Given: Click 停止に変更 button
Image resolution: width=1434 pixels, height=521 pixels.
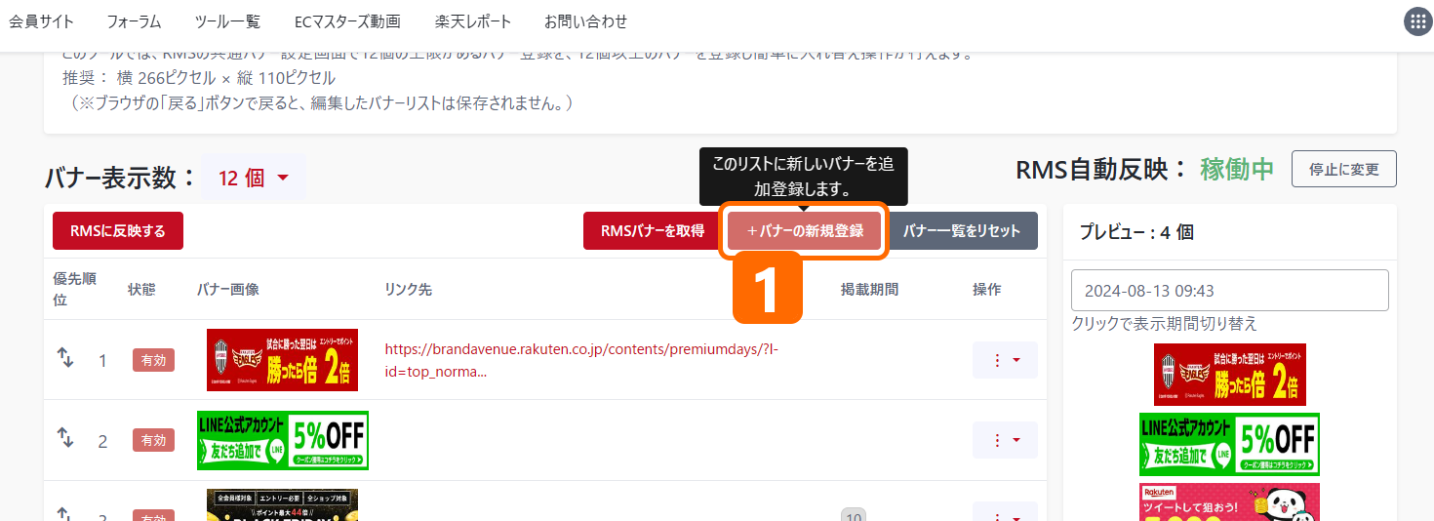Looking at the screenshot, I should tap(1344, 169).
